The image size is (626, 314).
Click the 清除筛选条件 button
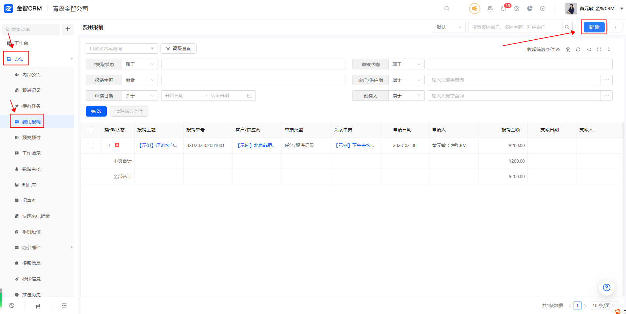click(x=129, y=111)
